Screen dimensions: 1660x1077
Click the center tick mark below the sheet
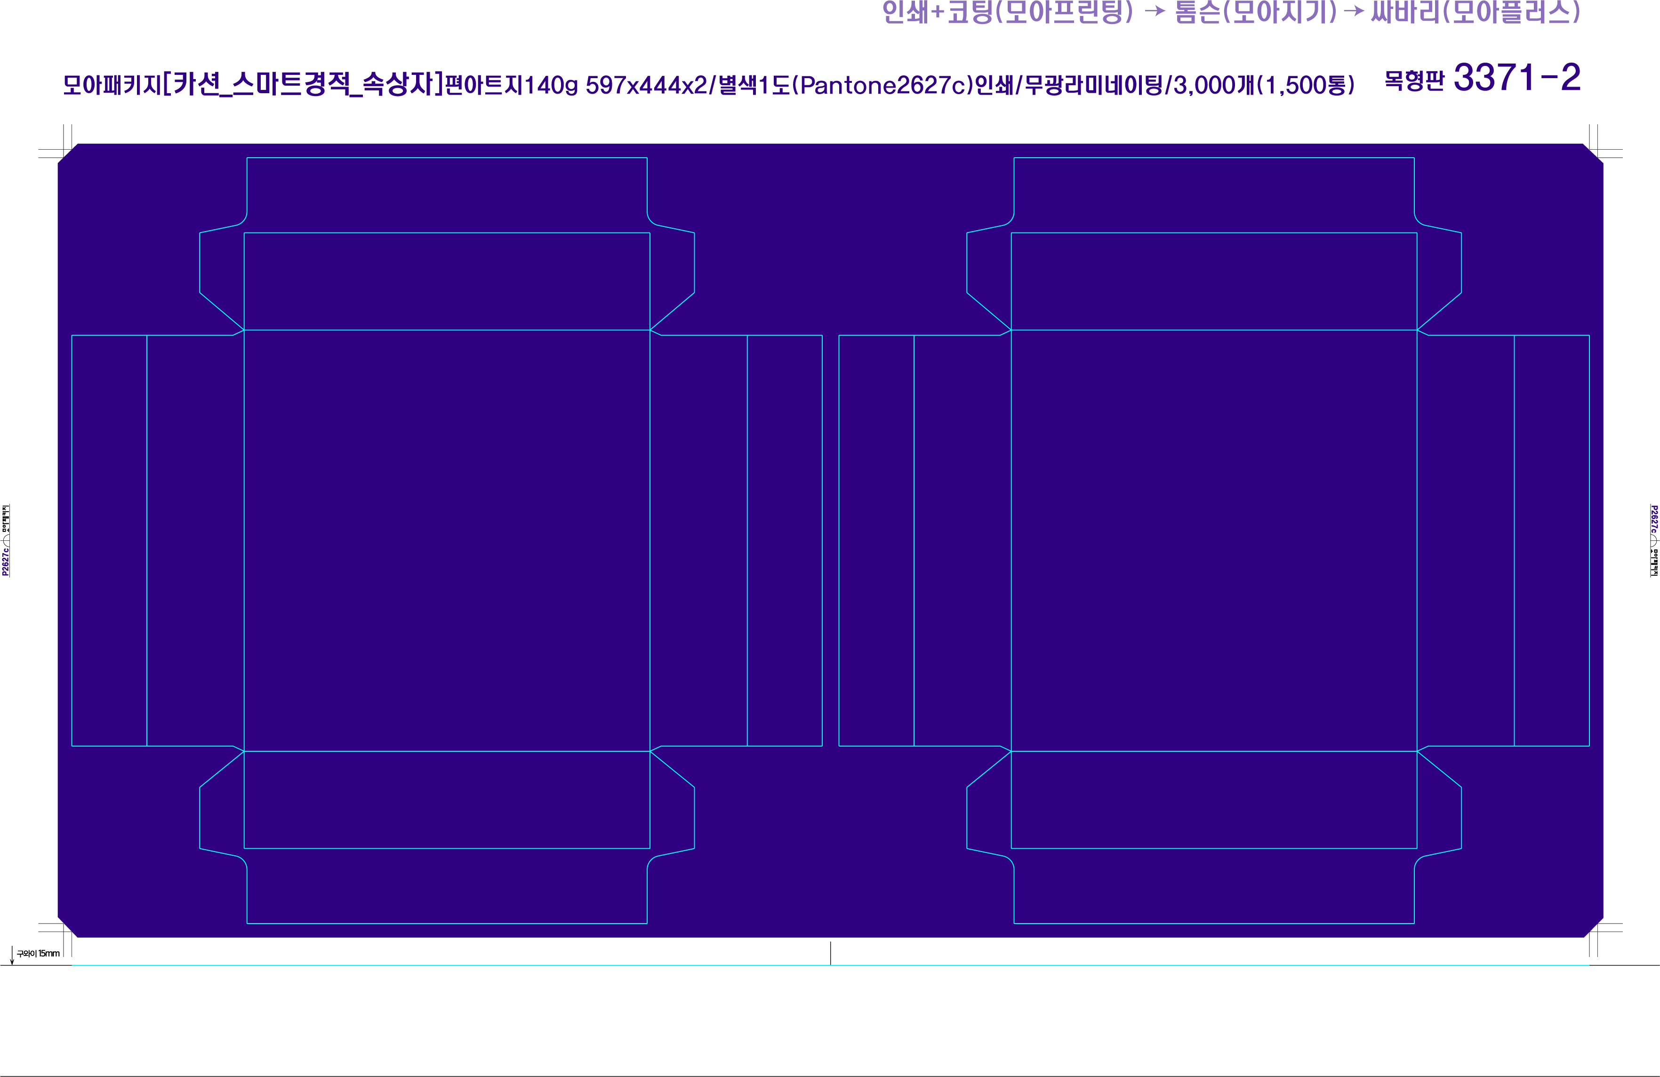pos(830,953)
